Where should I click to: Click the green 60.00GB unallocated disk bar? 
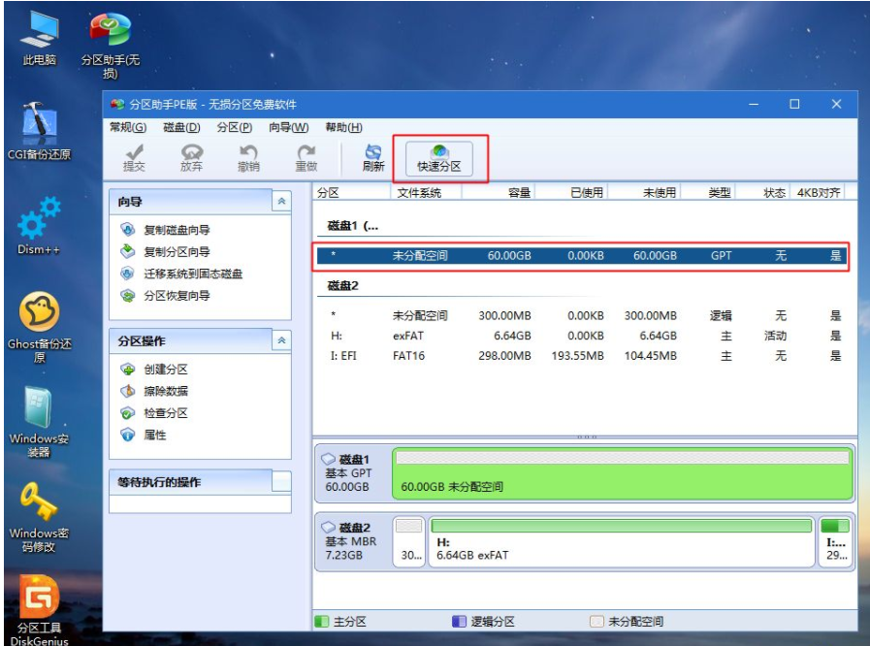[621, 473]
